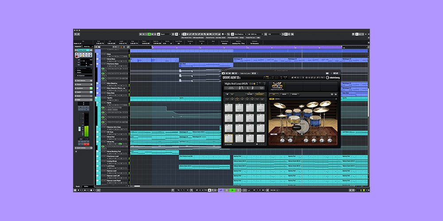The width and height of the screenshot is (443, 221).
Task: Expand the Track Versions inspector section
Action: (84, 80)
